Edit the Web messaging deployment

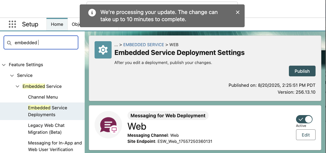click(305, 135)
